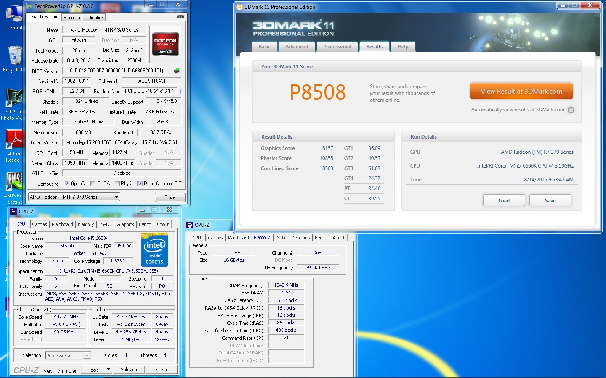This screenshot has height=378, width=606.
Task: Click the Combined Score 8503 value
Action: pyautogui.click(x=328, y=168)
